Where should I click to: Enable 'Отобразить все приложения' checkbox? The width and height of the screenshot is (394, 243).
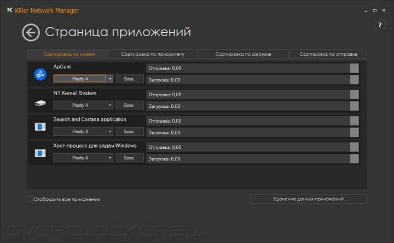point(30,199)
